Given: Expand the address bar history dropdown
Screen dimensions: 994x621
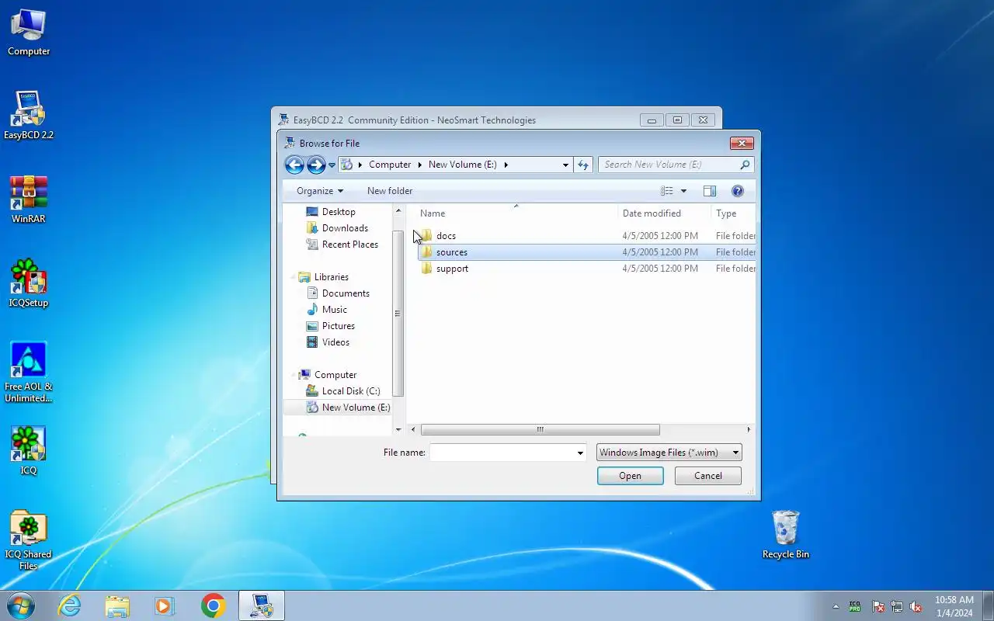Looking at the screenshot, I should click(565, 165).
